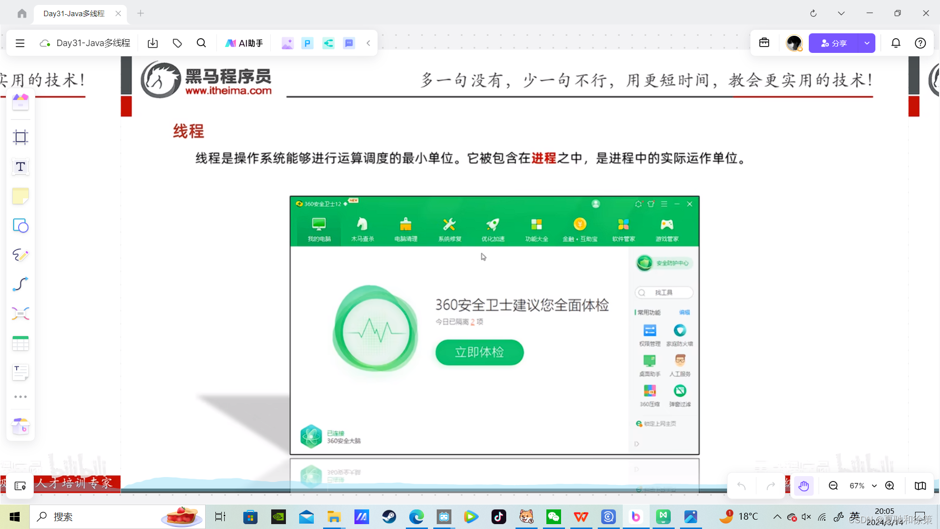This screenshot has height=529, width=940.
Task: Select the Pen drawing tool
Action: coord(20,255)
